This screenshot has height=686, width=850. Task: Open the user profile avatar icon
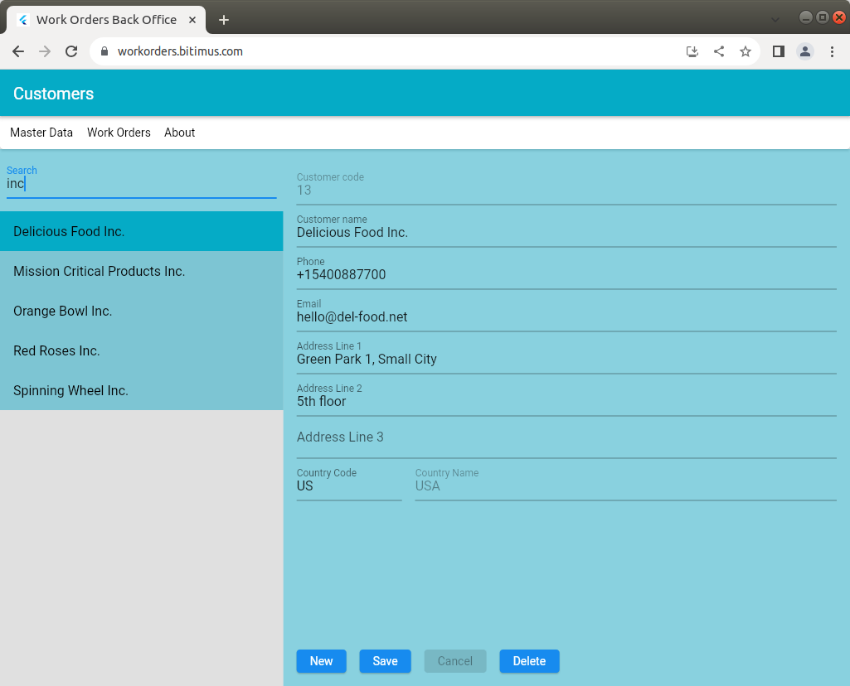tap(805, 51)
